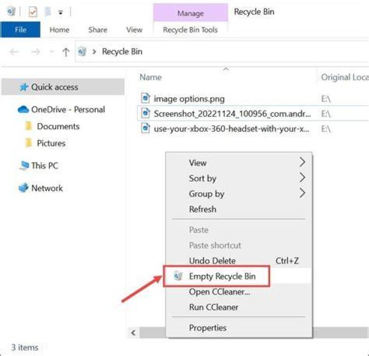Click the horizontal scrollbar left arrow
This screenshot has width=369, height=356.
click(133, 333)
